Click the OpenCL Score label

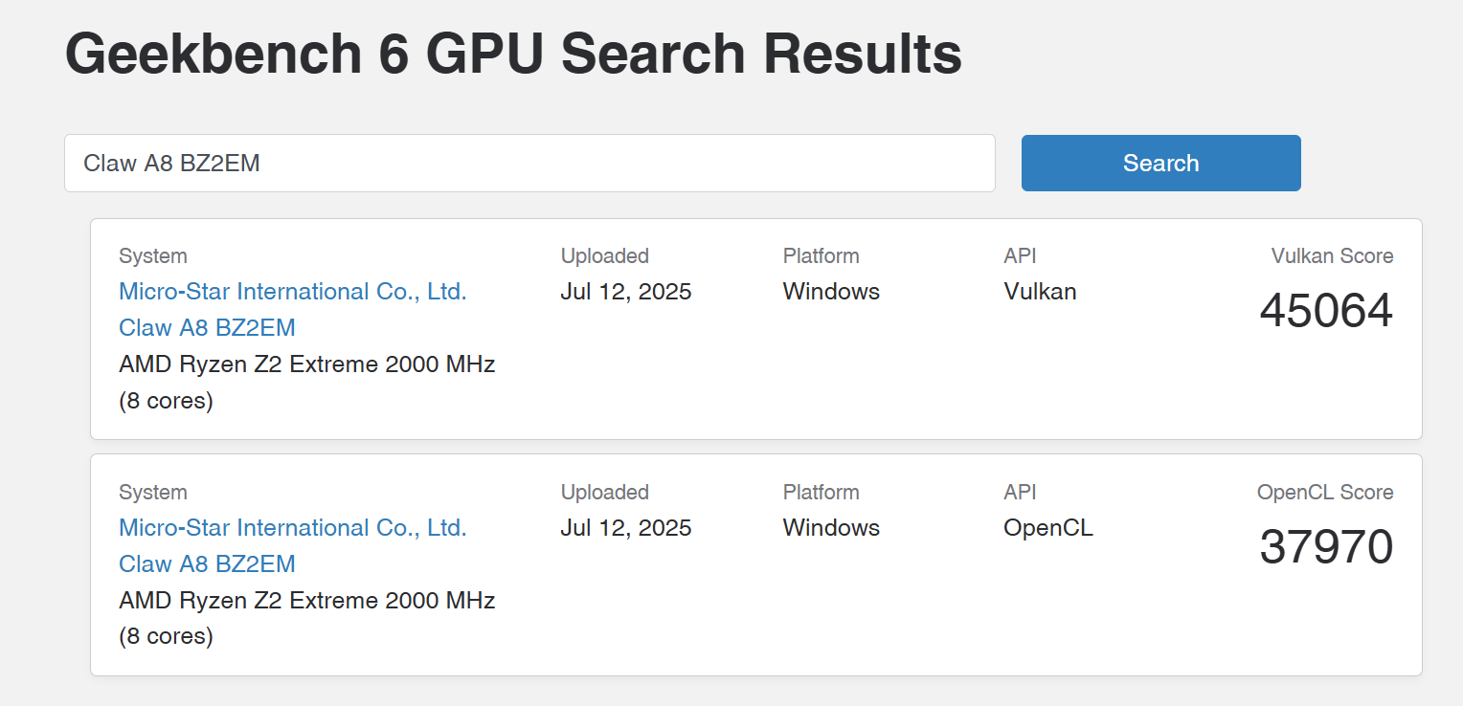(x=1325, y=493)
